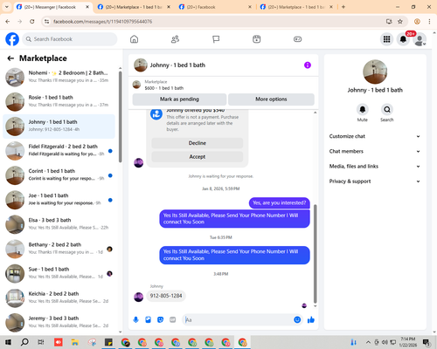Viewport: 437px width, 349px height.
Task: Toggle the purple conversation information button
Action: (x=308, y=65)
